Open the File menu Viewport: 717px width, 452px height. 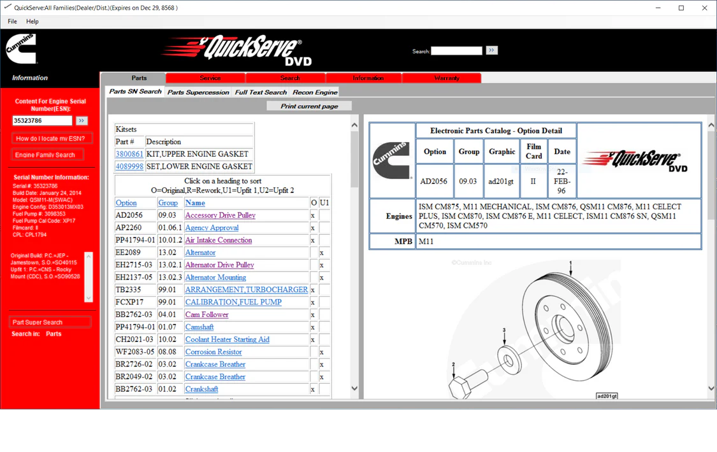[x=11, y=21]
